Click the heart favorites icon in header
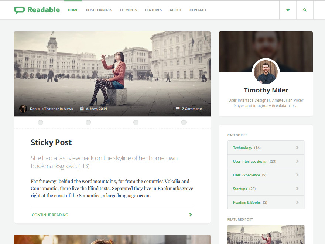 point(288,10)
